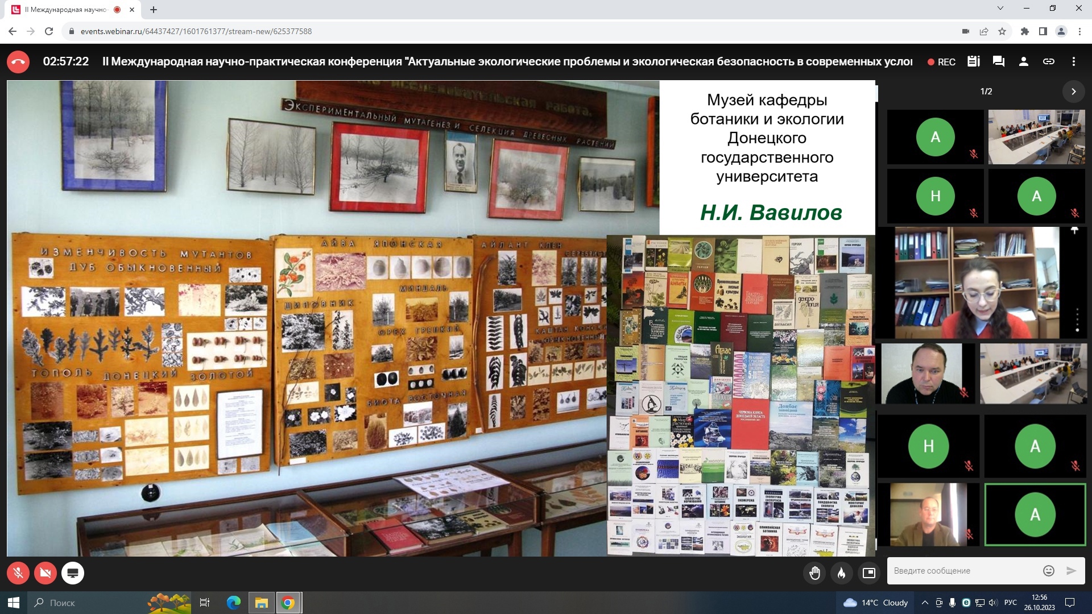Image resolution: width=1092 pixels, height=614 pixels.
Task: Open the clock and calendar flyout
Action: coord(1040,603)
